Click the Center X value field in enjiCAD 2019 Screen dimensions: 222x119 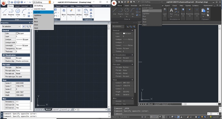23,83
